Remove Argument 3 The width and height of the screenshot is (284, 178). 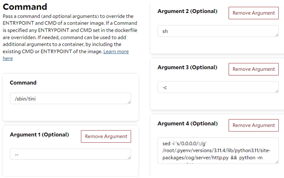click(x=254, y=69)
